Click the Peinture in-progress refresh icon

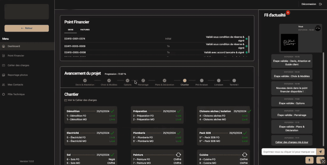[x=178, y=155]
